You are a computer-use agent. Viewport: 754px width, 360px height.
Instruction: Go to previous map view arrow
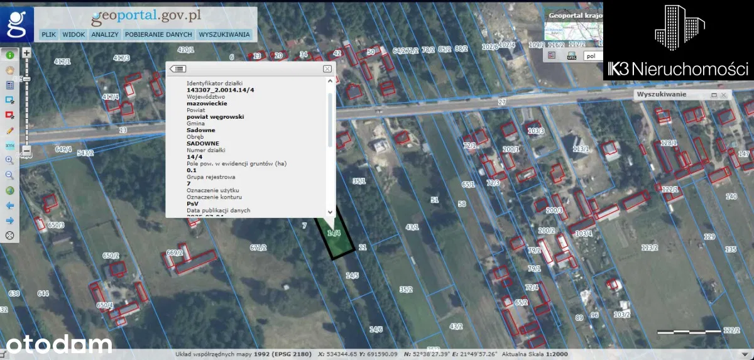pos(10,205)
